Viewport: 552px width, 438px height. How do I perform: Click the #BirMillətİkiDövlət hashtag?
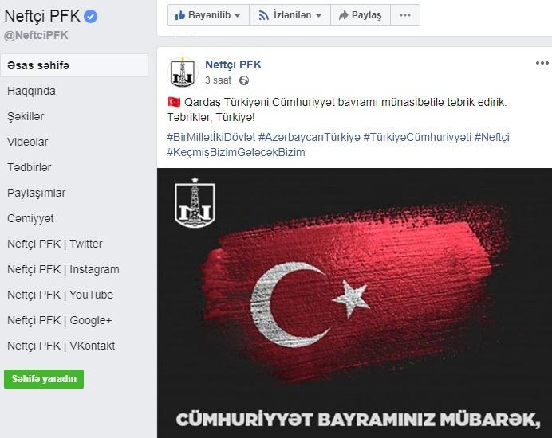point(211,137)
